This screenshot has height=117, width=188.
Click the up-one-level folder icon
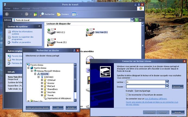(35, 14)
